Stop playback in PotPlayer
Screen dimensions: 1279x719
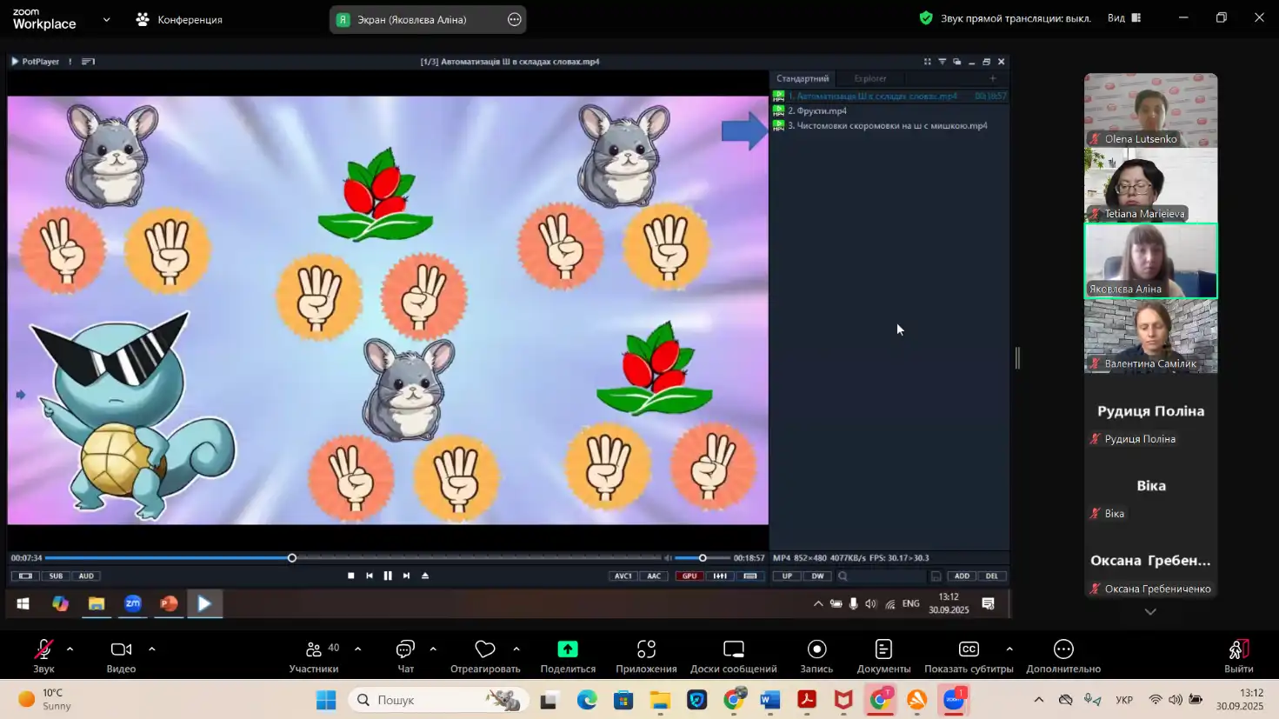tap(351, 576)
